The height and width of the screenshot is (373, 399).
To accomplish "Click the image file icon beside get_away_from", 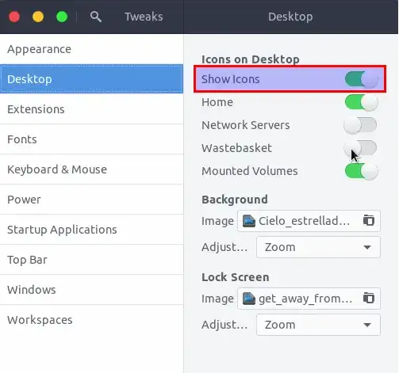I will (x=249, y=299).
